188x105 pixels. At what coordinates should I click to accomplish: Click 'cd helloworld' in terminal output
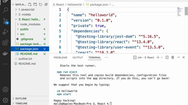[x=67, y=91]
